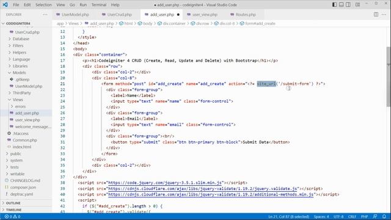
Task: Expand system folder
Action: click(x=16, y=160)
